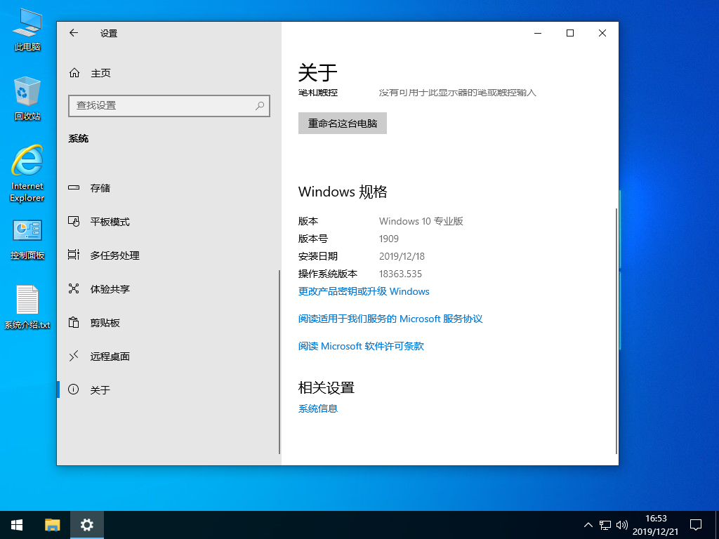The width and height of the screenshot is (719, 539).
Task: Click the 重命名这台电脑 button
Action: pos(342,124)
